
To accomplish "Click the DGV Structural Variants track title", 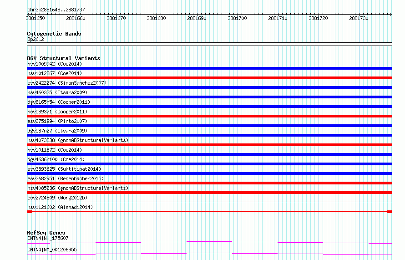I will [x=64, y=58].
